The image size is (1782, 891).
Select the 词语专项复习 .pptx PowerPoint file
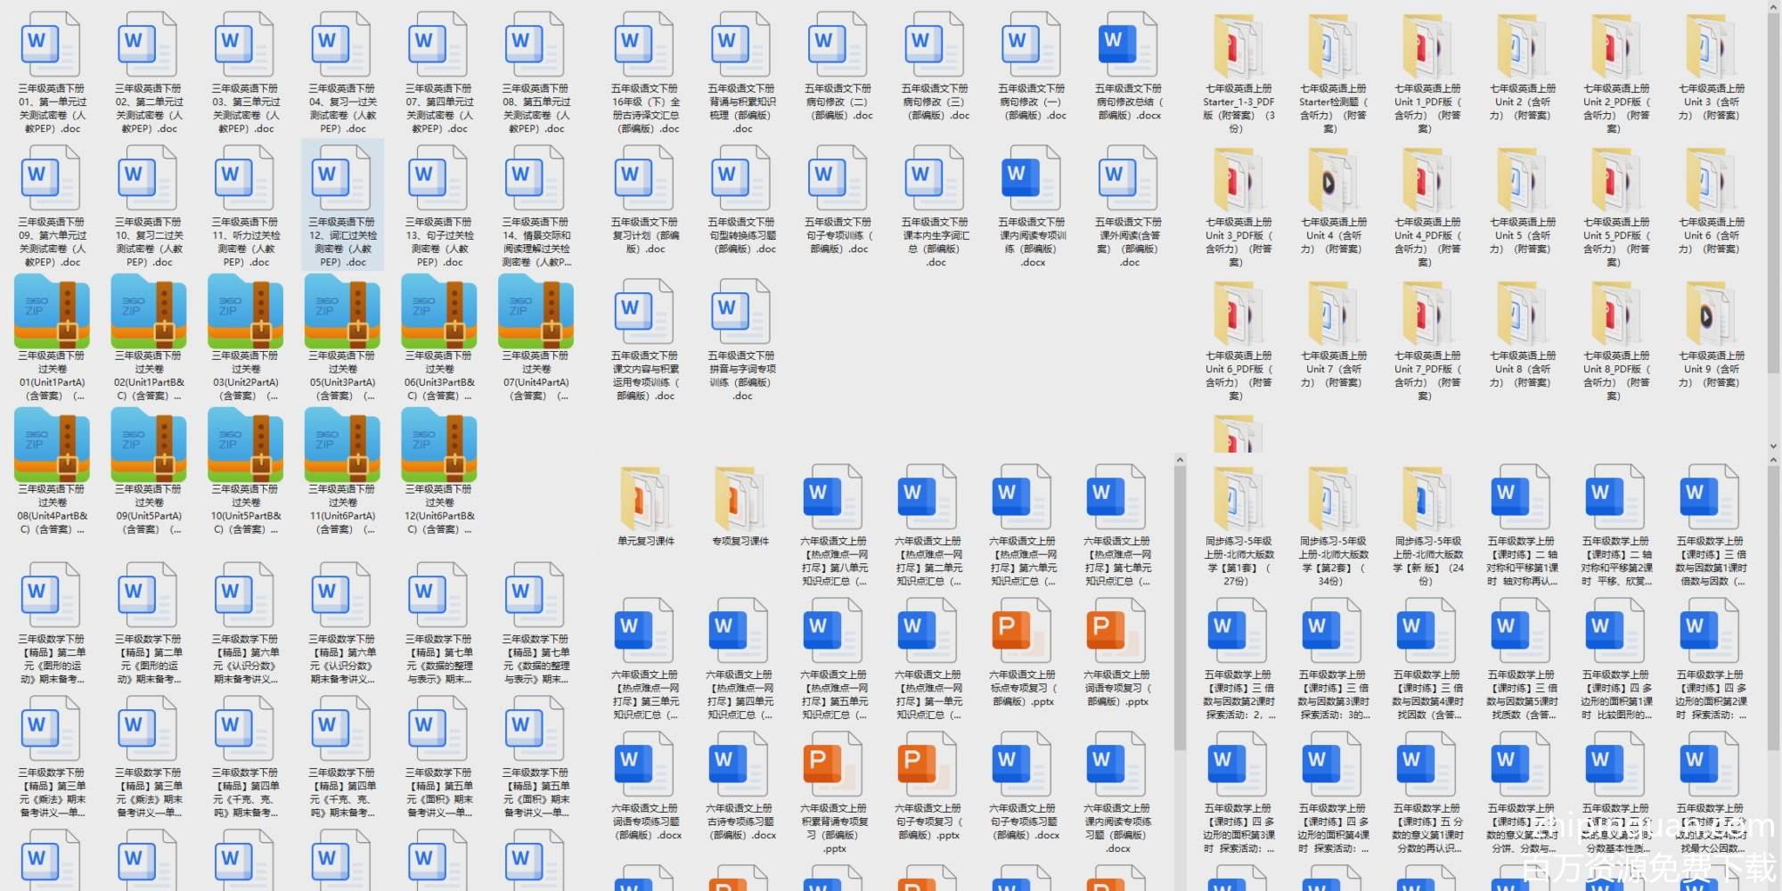tap(1117, 633)
